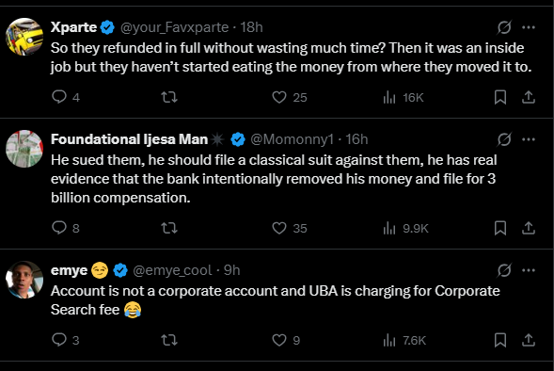Repost emye's tweet

pos(169,340)
